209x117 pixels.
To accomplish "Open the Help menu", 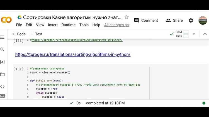I will click(96, 25).
